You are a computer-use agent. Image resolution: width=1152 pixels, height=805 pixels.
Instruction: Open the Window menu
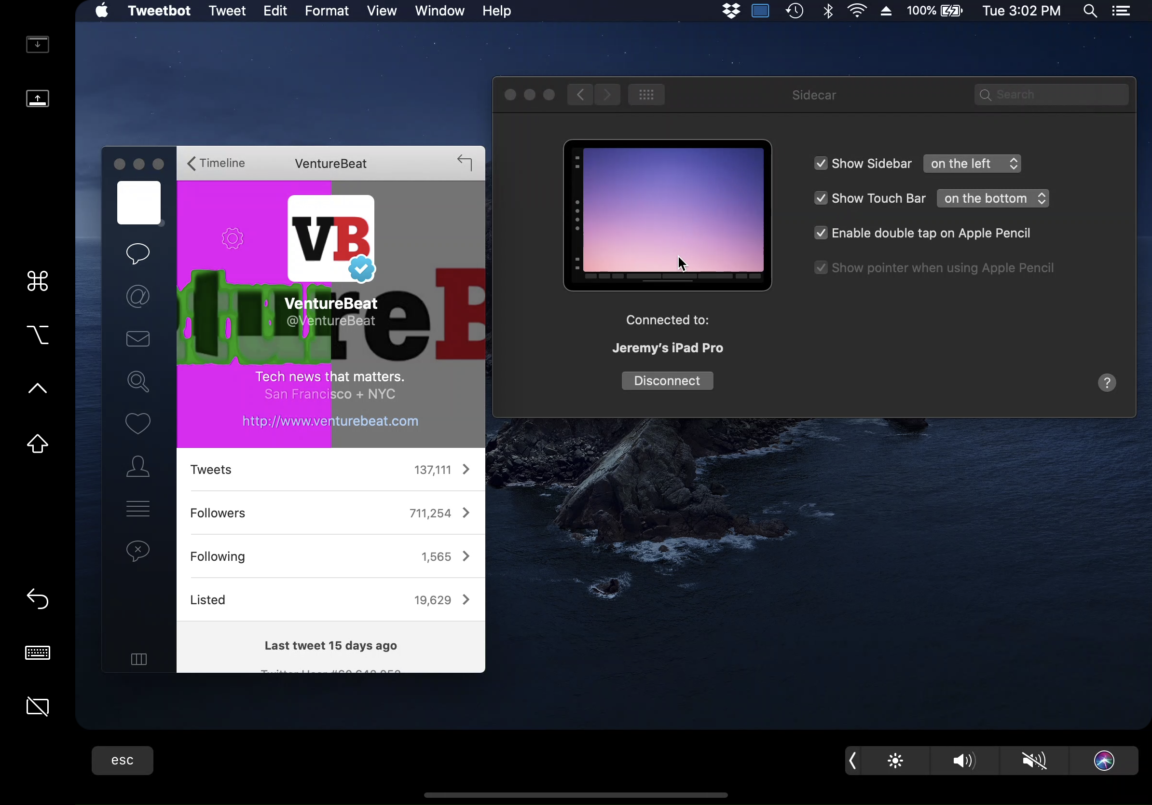tap(439, 11)
